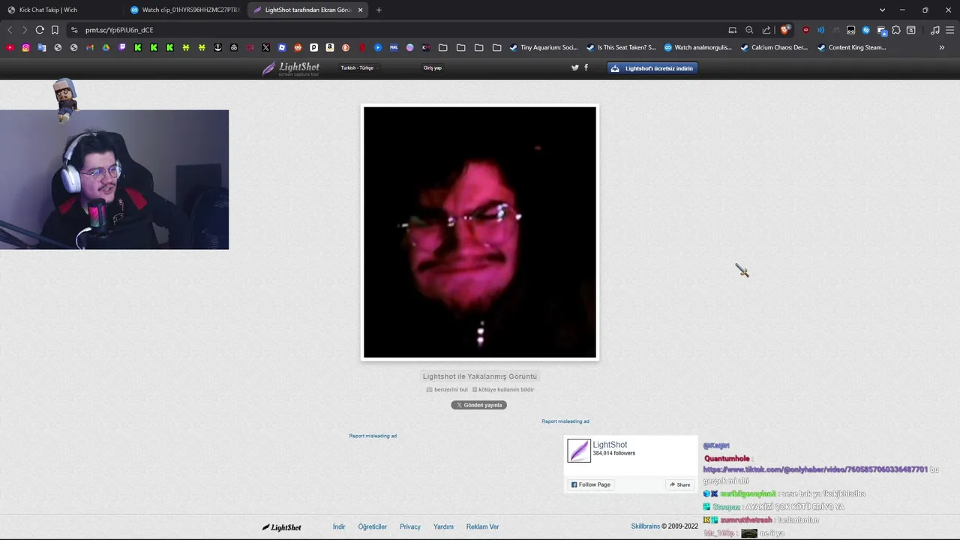The width and height of the screenshot is (960, 540).
Task: Open site settings icon in address bar
Action: (73, 30)
